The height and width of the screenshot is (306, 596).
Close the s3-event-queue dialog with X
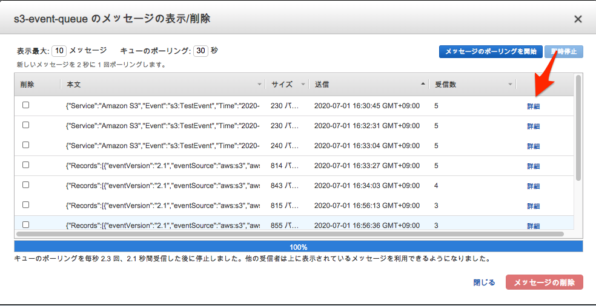point(578,19)
